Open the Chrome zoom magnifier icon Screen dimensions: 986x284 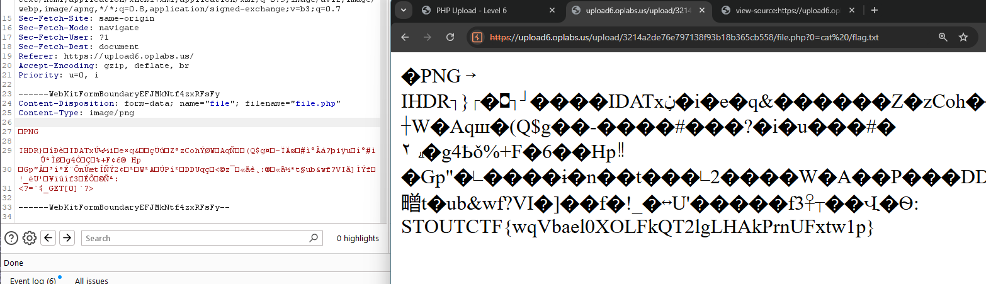(x=943, y=37)
